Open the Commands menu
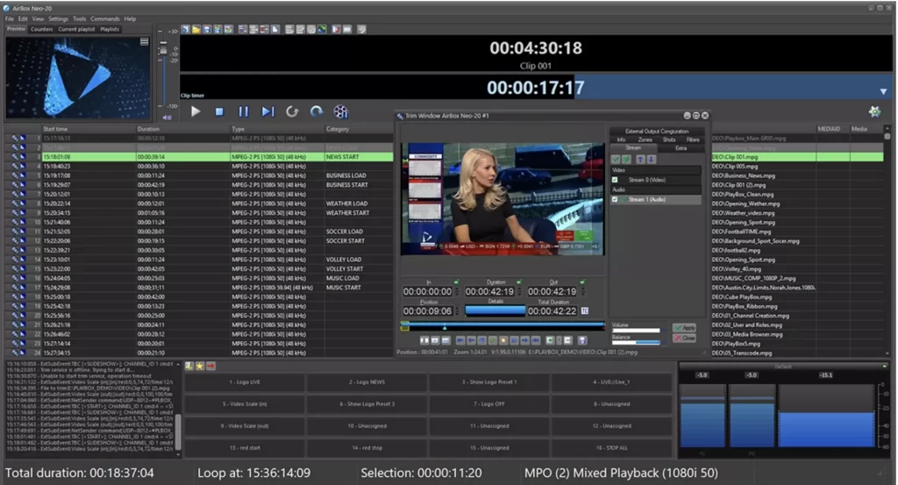The image size is (898, 485). coord(105,18)
